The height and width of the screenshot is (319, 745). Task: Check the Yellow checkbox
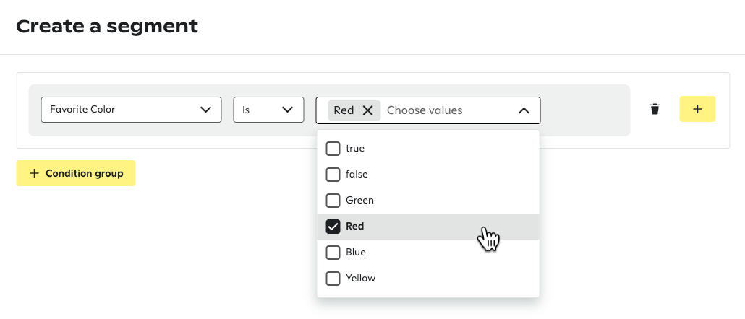[333, 279]
